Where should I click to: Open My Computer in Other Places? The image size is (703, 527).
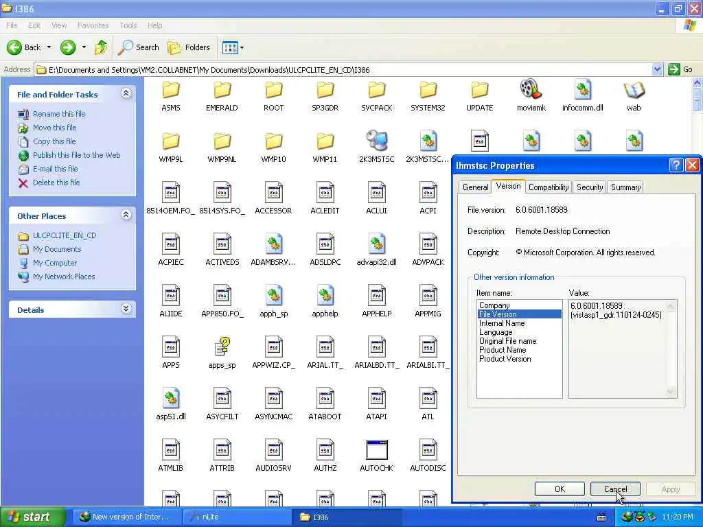point(55,263)
